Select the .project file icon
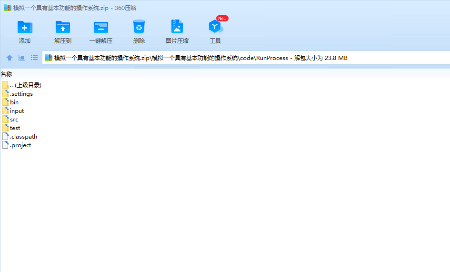This screenshot has height=272, width=450. 5,145
